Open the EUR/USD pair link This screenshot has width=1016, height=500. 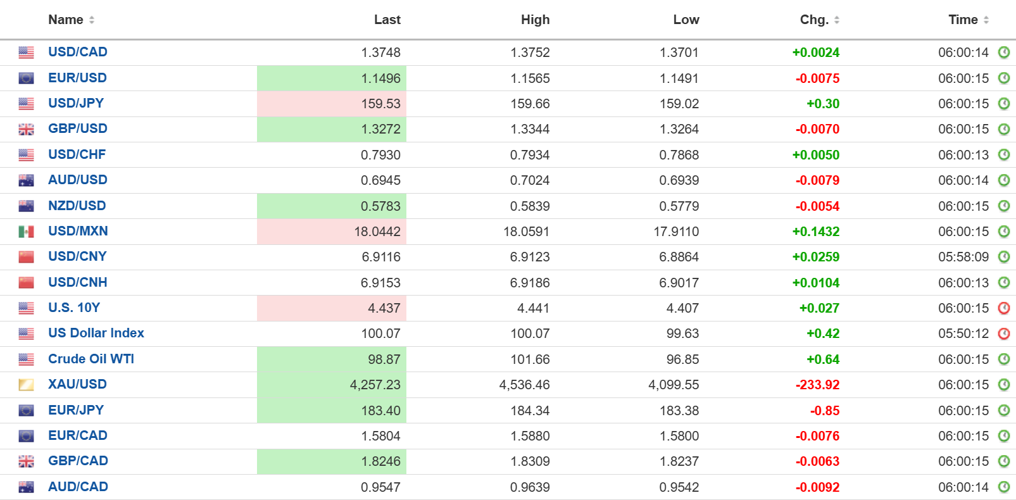point(77,78)
